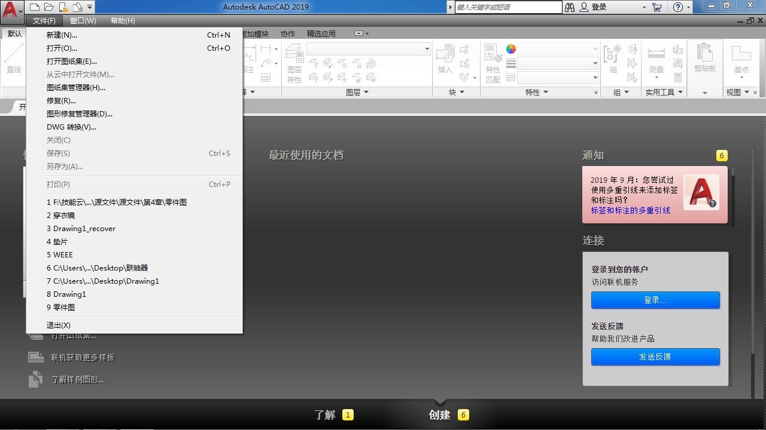Click the icon beside 联机获取更多样板

tap(36, 357)
